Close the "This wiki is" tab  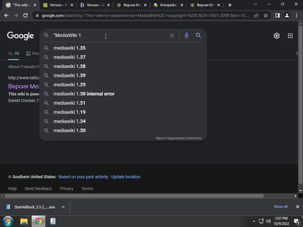(x=35, y=5)
